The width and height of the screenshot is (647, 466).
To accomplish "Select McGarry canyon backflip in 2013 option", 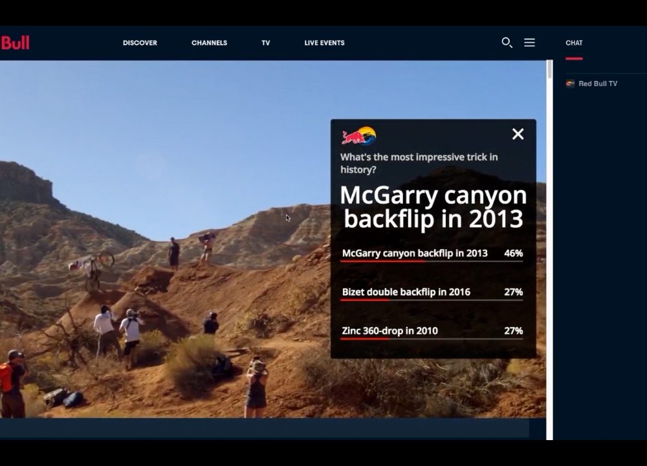I will [x=432, y=254].
